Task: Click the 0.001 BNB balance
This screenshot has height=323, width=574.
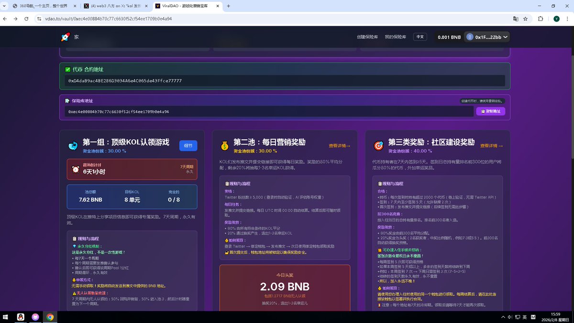Action: point(450,37)
